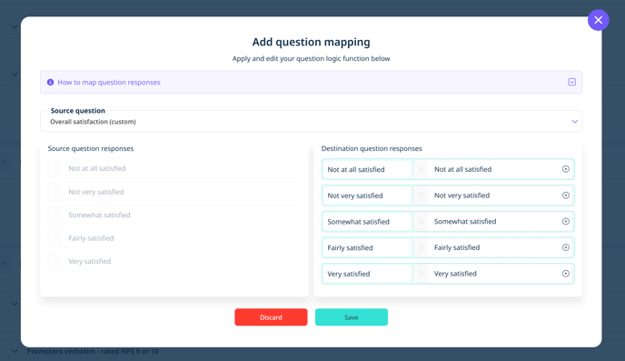Close the Add question mapping dialog
625x361 pixels.
[x=598, y=20]
